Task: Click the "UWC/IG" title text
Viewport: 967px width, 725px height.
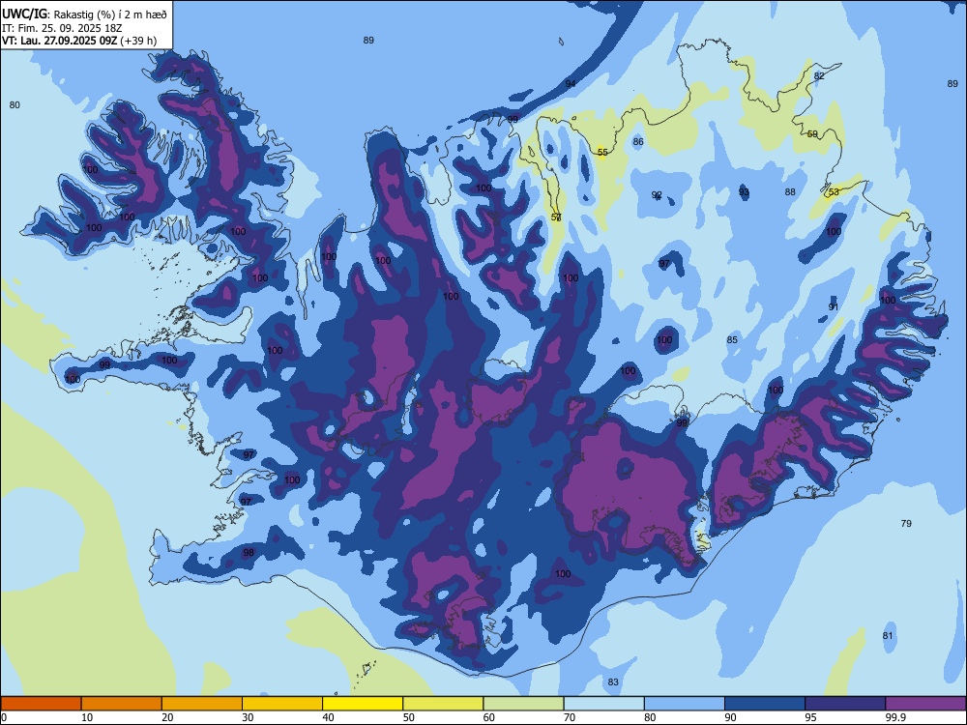Action: 24,13
